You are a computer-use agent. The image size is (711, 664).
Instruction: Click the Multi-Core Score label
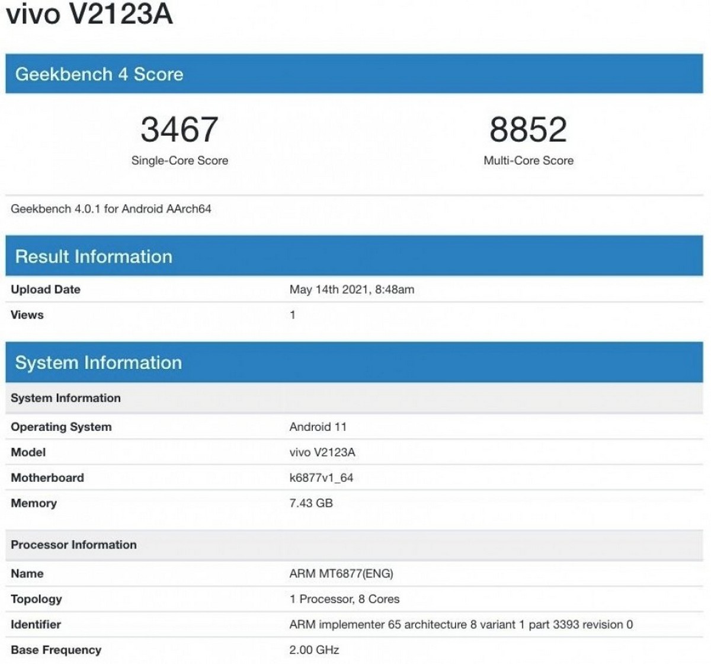(x=528, y=160)
